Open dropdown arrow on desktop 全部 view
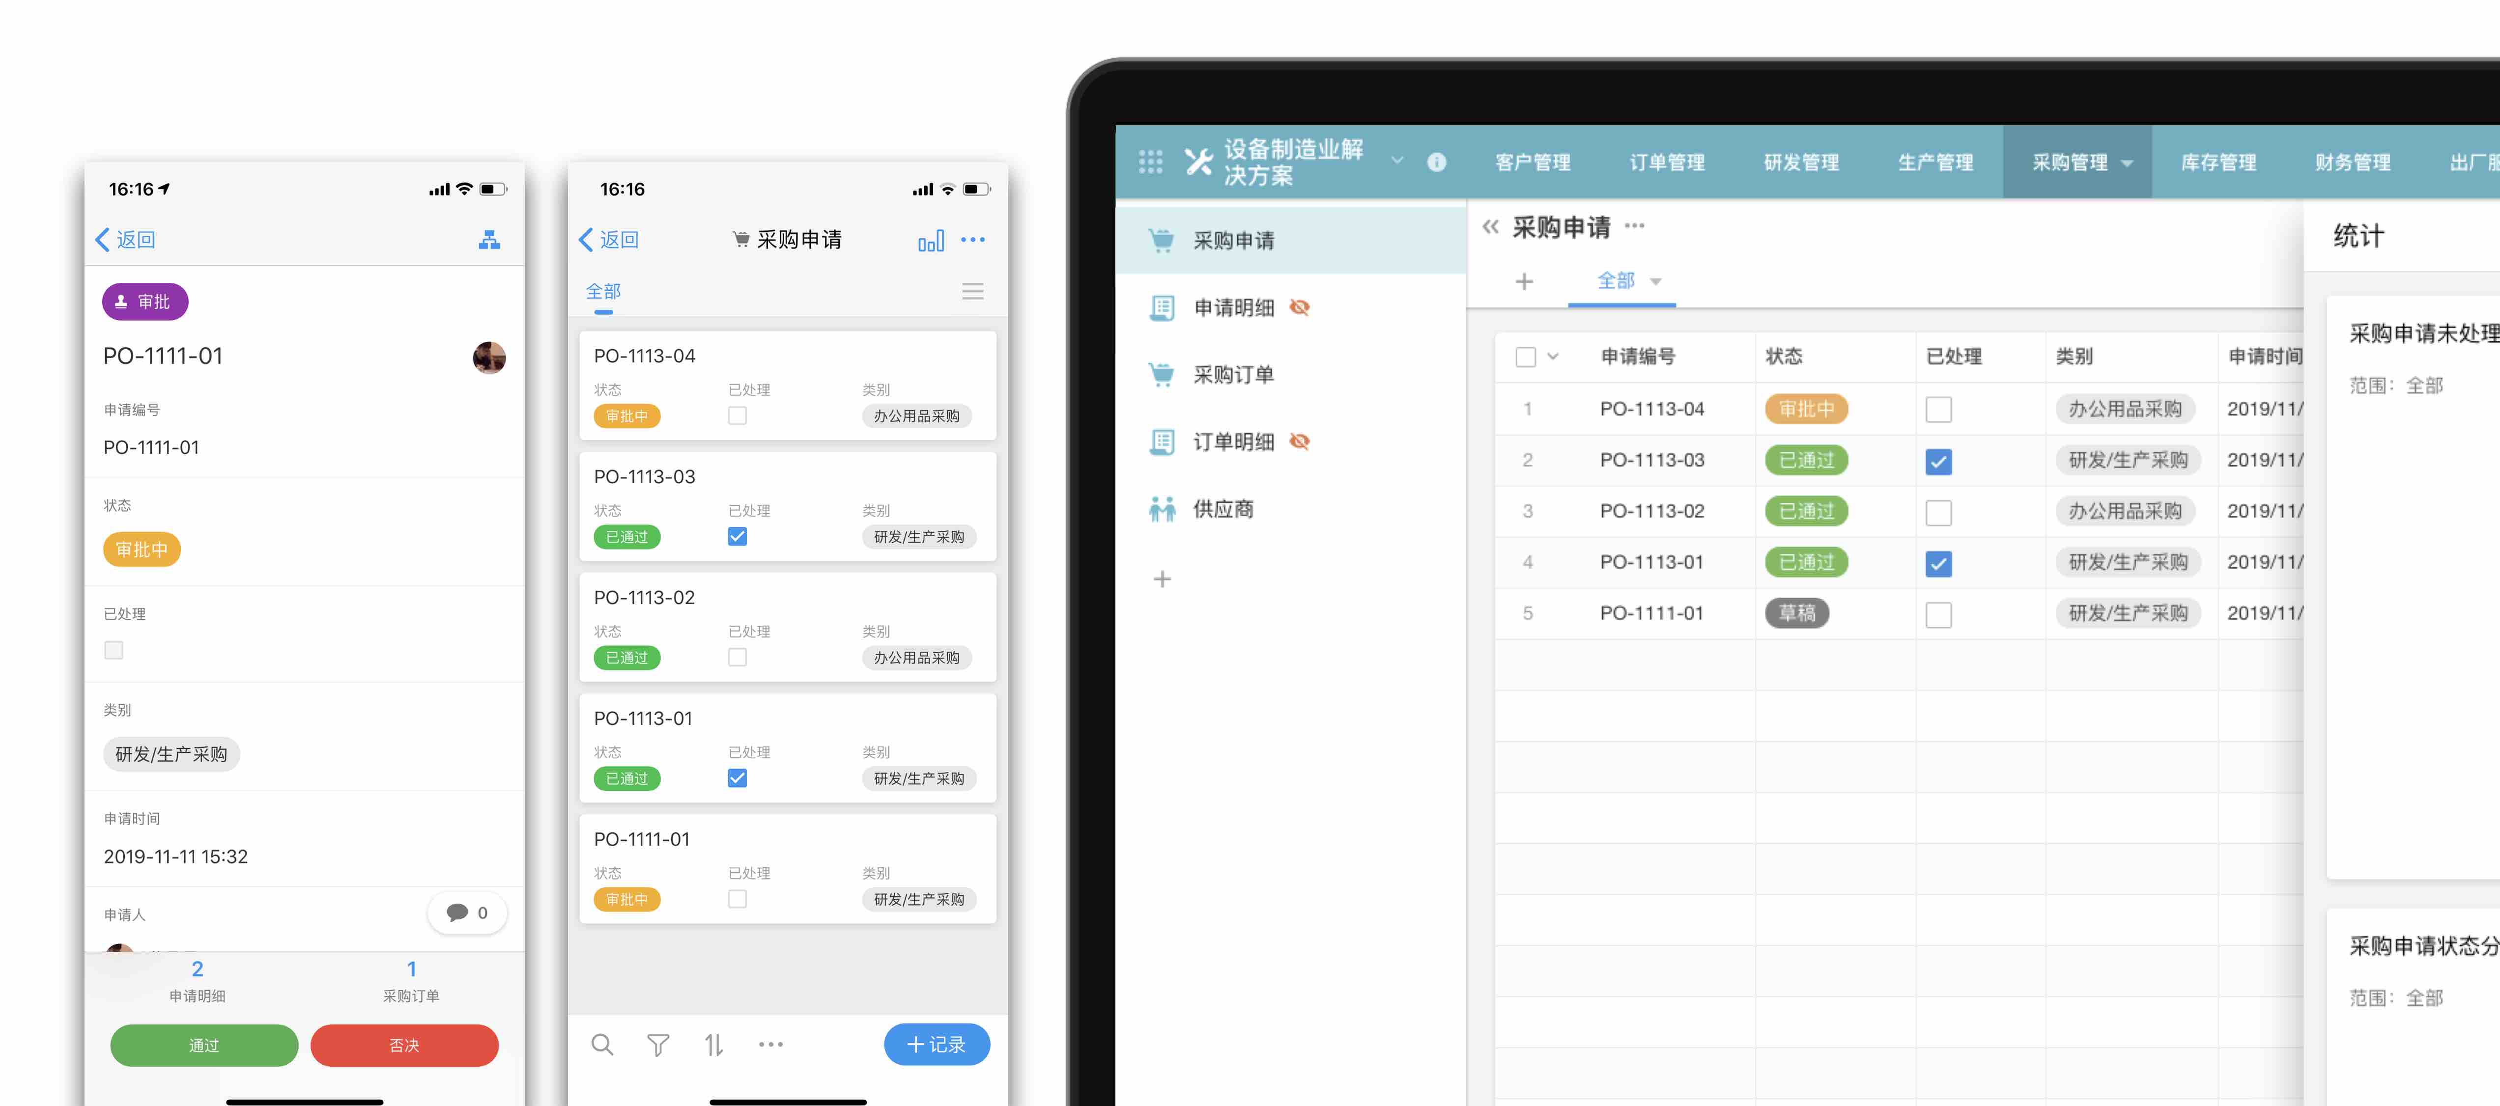The width and height of the screenshot is (2500, 1106). click(1656, 282)
